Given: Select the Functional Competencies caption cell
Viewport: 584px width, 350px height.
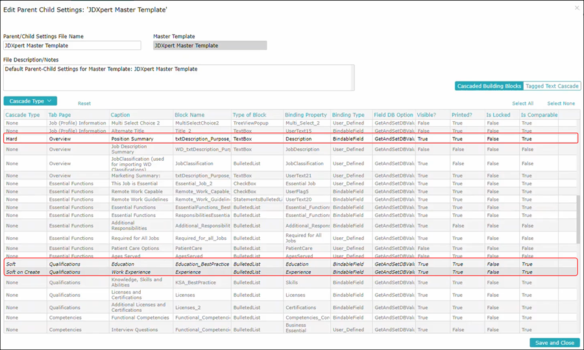Looking at the screenshot, I should coord(140,318).
